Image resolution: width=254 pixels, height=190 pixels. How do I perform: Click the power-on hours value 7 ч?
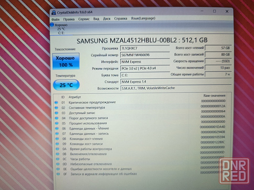click(x=218, y=75)
